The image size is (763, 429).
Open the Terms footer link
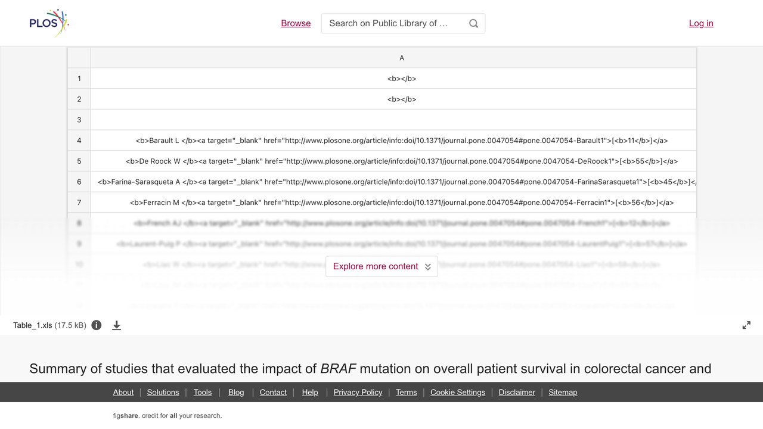(407, 392)
